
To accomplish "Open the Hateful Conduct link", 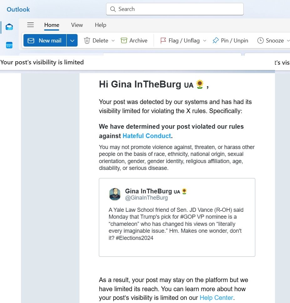I will pos(147,136).
